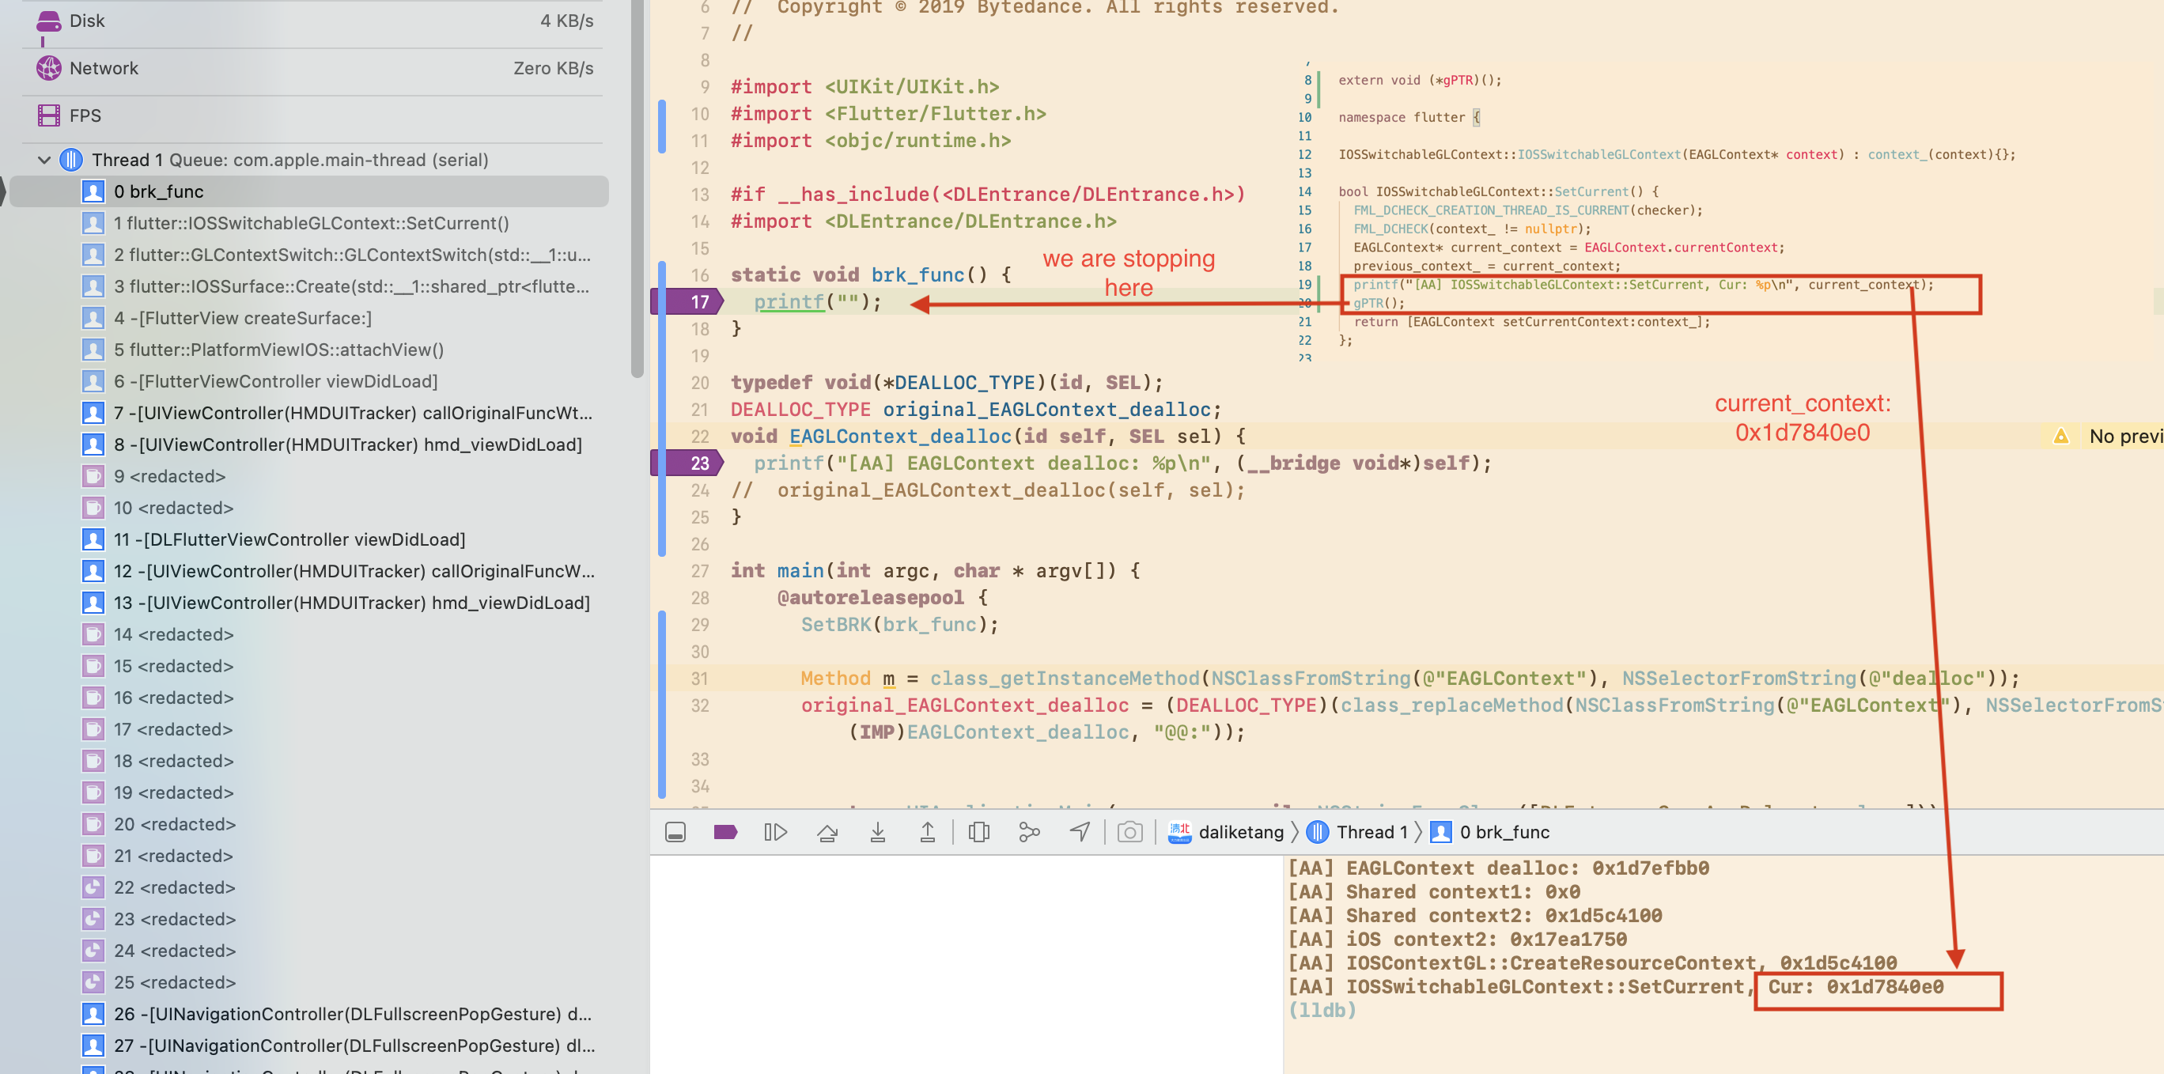Click the Step Into icon in the debug bar
Screen dimensions: 2164x1074
pyautogui.click(x=879, y=831)
